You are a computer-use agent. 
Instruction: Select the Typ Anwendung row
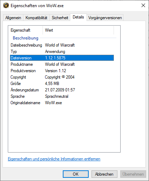point(62,52)
